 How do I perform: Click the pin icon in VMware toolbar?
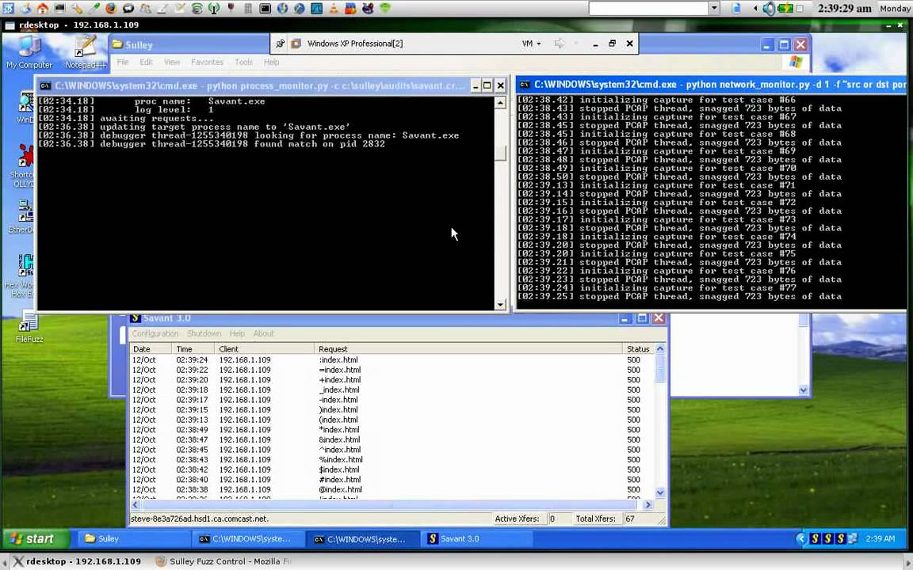point(280,44)
